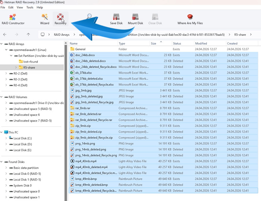This screenshot has width=261, height=201.
Task: Select the mp4_40mb.mp4 video icon
Action: point(72,161)
